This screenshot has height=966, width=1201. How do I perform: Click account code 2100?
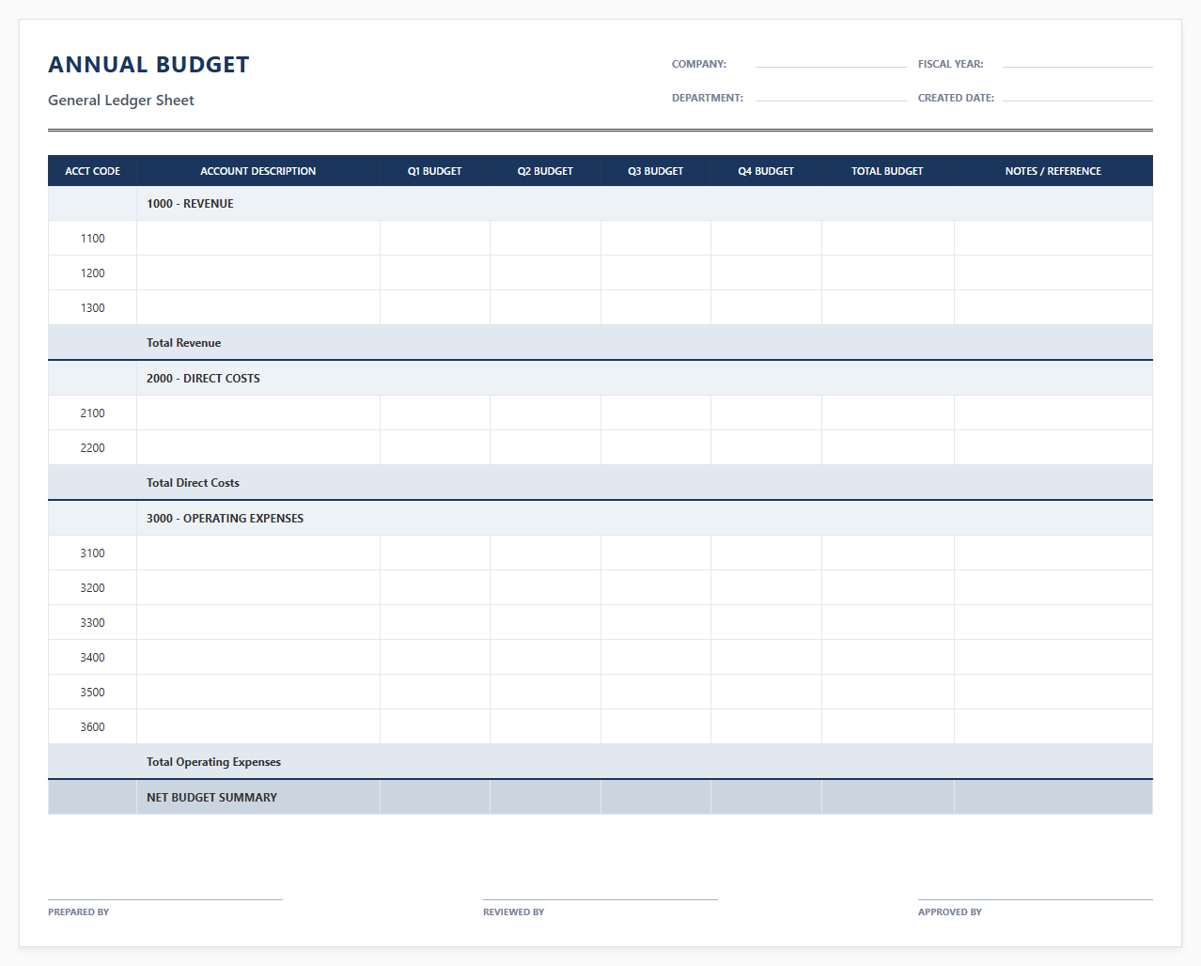(x=92, y=413)
